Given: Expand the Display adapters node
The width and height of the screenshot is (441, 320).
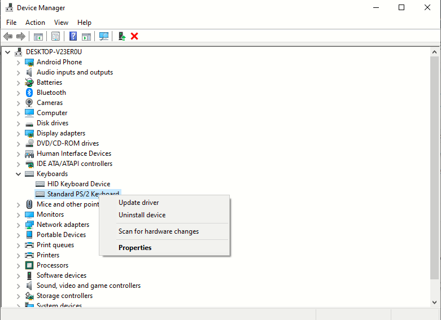Looking at the screenshot, I should (x=18, y=134).
